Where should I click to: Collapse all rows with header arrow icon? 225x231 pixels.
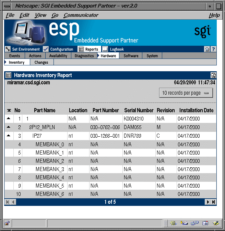click(9, 110)
